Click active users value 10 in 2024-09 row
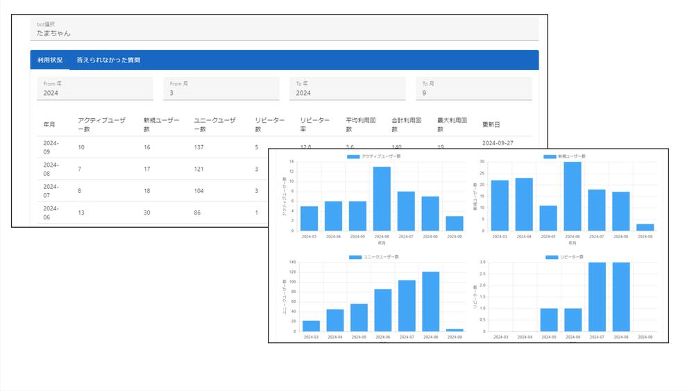This screenshot has height=391, width=694. [81, 147]
